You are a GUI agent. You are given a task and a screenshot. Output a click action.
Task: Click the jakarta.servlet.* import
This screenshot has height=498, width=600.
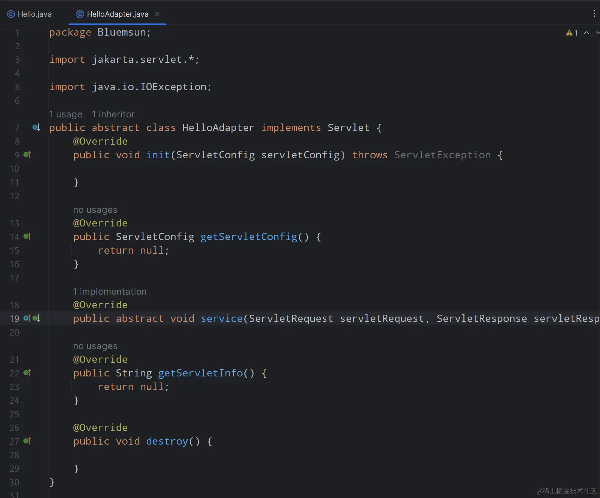[x=143, y=59]
